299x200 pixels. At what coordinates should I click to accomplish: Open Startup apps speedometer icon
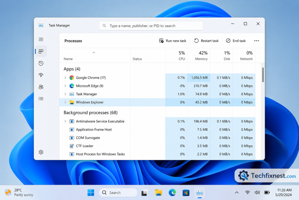(x=41, y=75)
